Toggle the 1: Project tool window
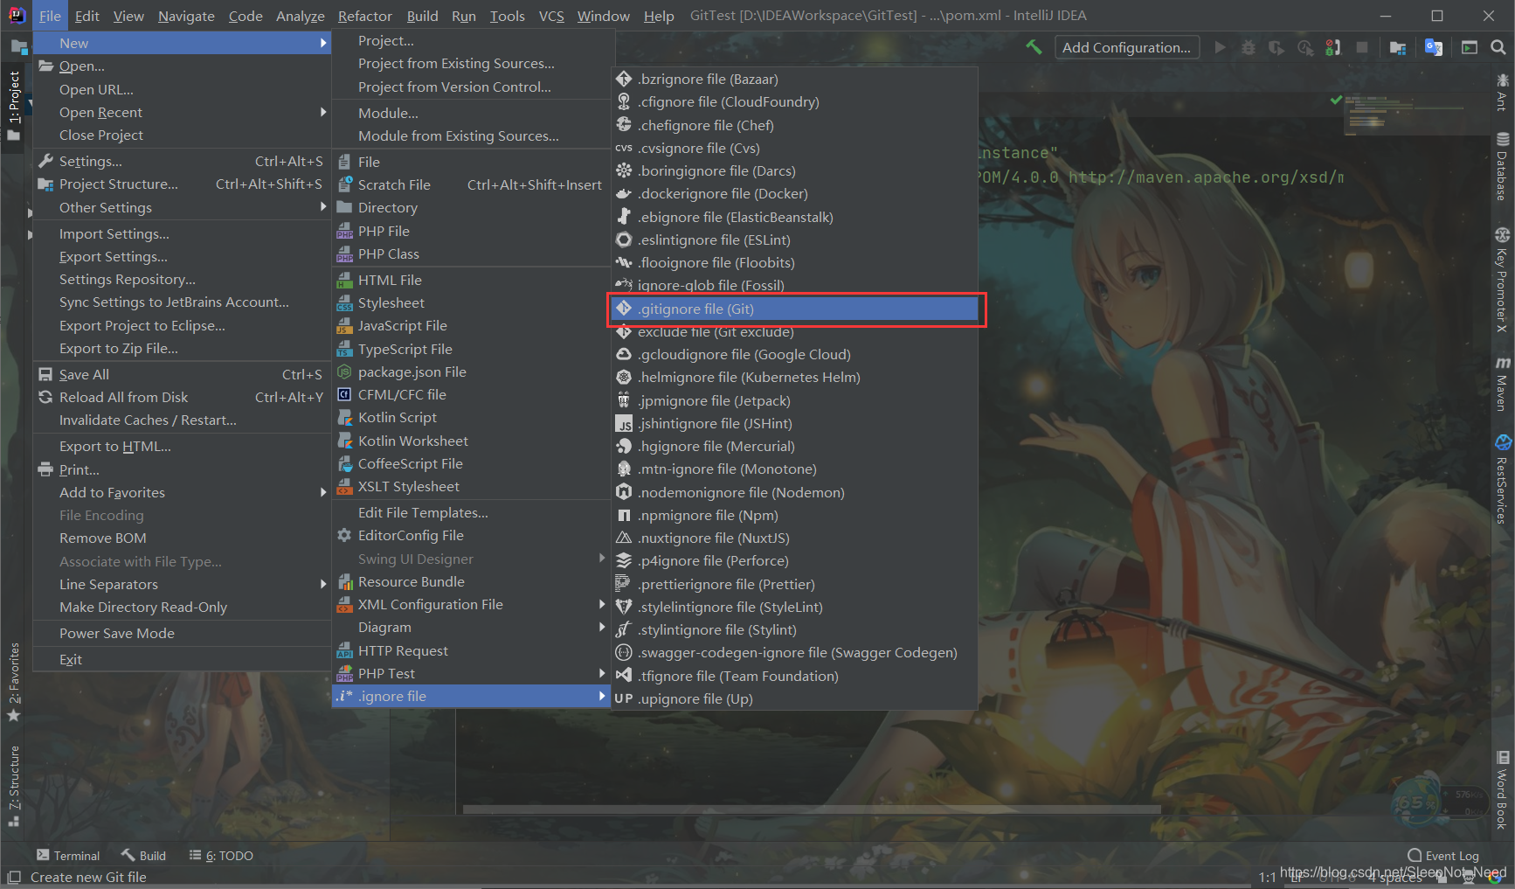The width and height of the screenshot is (1515, 889). (14, 106)
